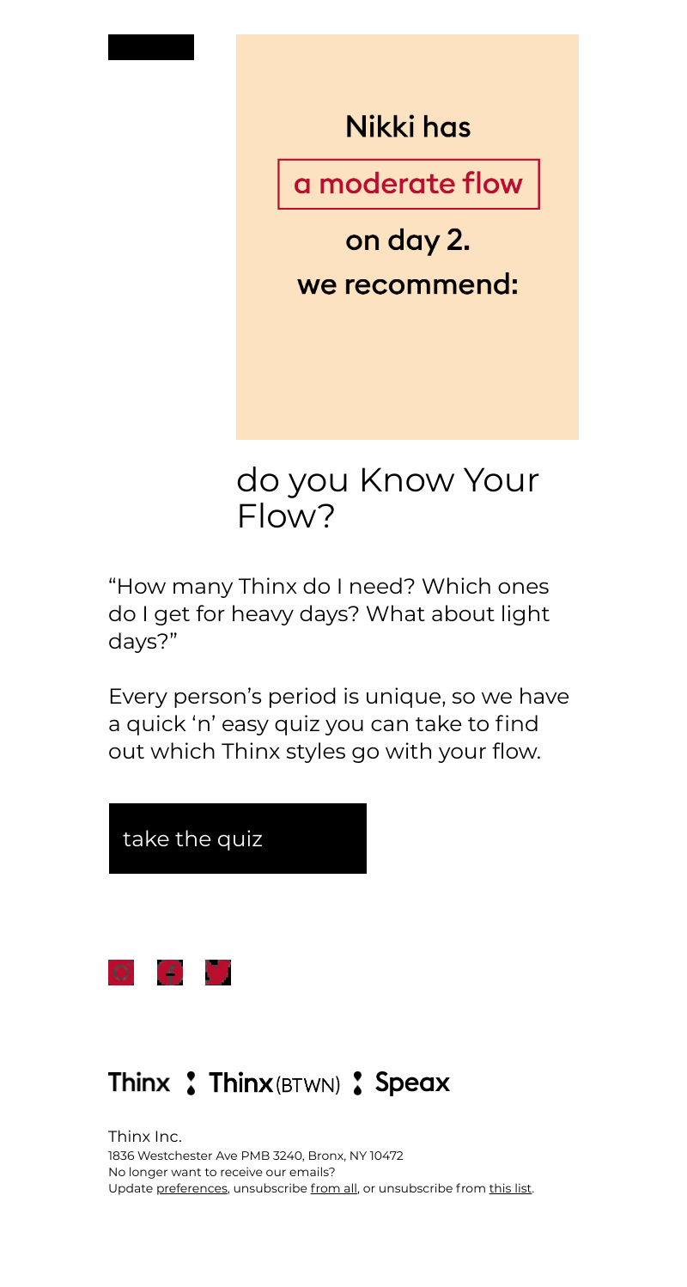Click the "Every person's period is unique" paragraph
Image resolution: width=687 pixels, height=1287 pixels.
coord(338,724)
